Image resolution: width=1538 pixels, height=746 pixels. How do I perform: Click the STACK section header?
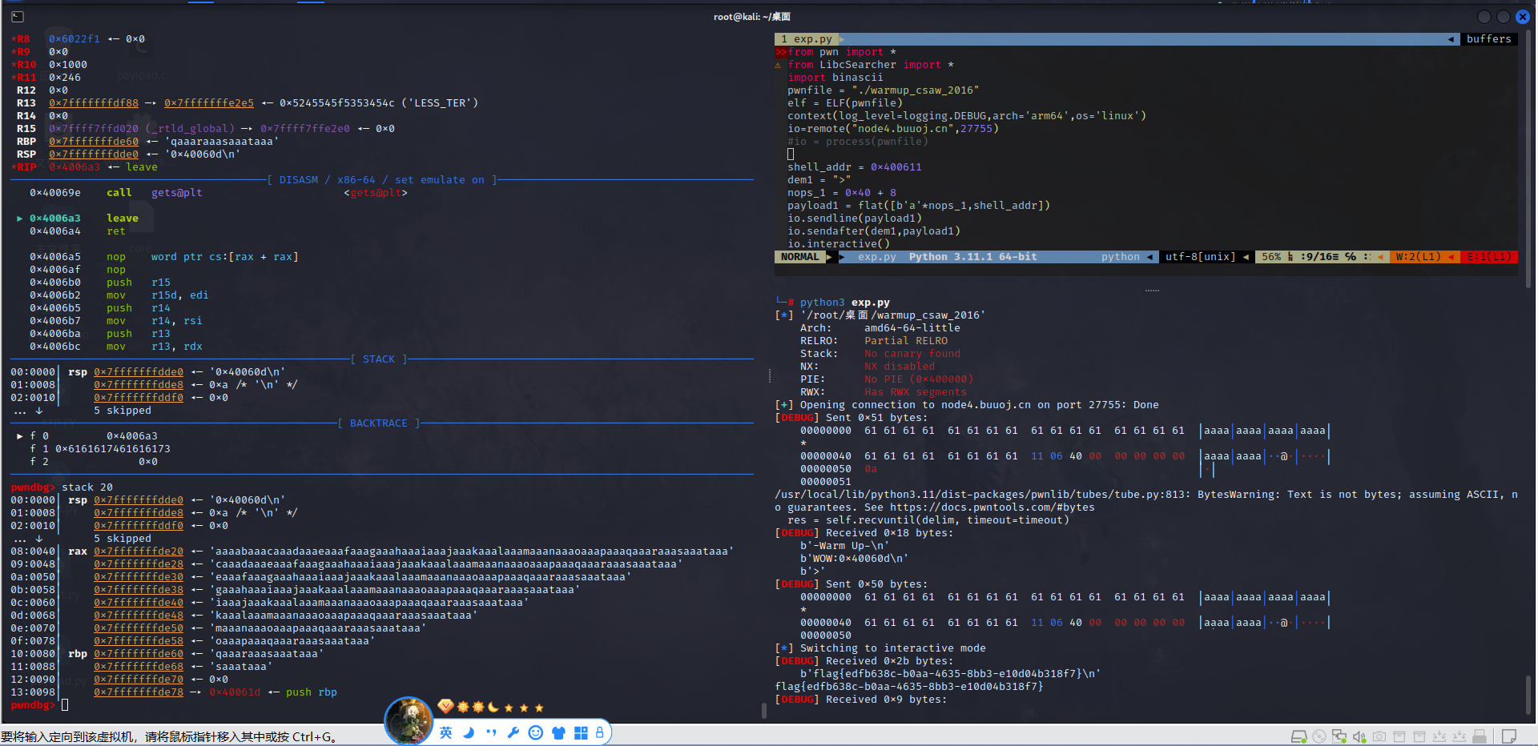pos(379,359)
